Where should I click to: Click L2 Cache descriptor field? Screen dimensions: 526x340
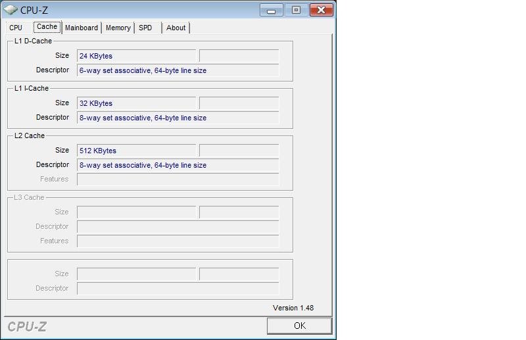[178, 165]
